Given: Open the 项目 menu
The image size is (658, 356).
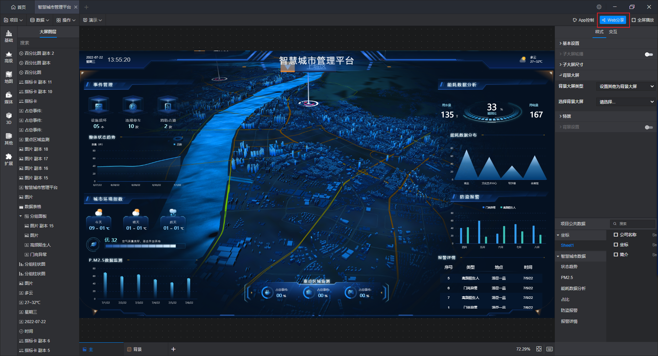Looking at the screenshot, I should pyautogui.click(x=13, y=20).
